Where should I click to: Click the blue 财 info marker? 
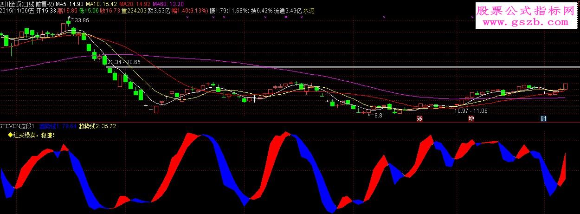point(543,119)
